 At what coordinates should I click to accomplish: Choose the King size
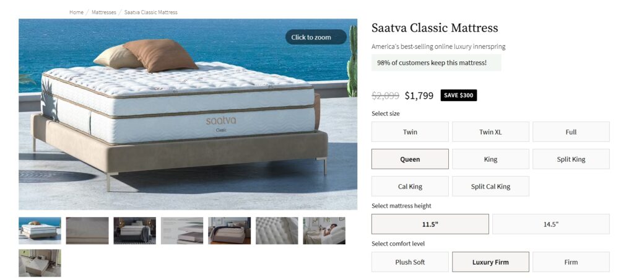pos(490,159)
